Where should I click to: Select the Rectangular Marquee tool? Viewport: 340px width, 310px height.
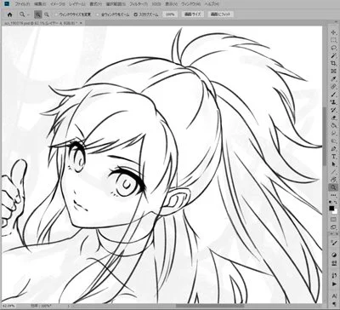(334, 41)
